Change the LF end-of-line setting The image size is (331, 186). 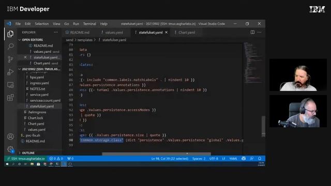(x=223, y=159)
